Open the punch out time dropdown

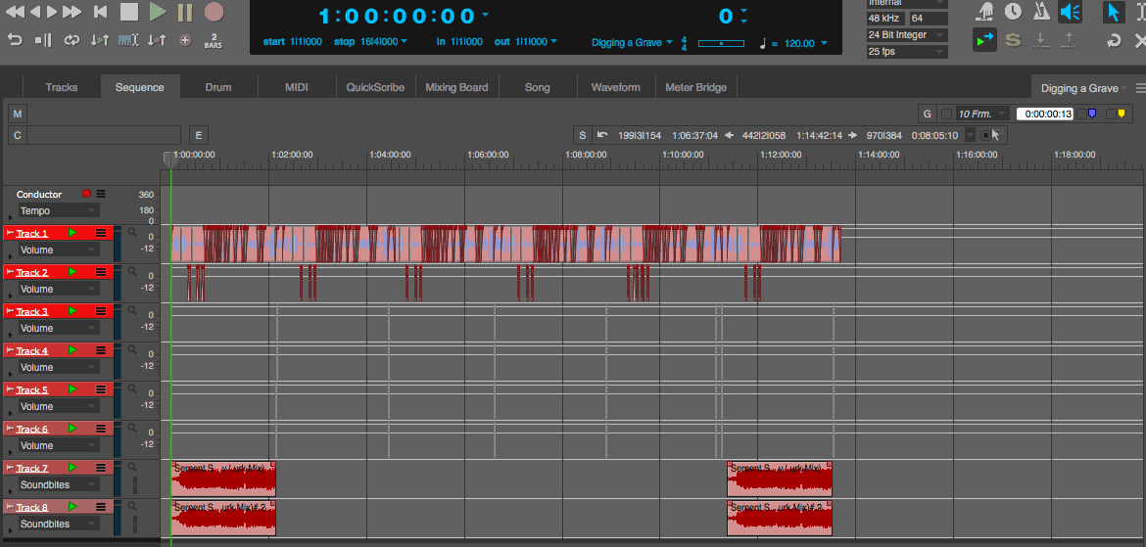click(x=553, y=42)
